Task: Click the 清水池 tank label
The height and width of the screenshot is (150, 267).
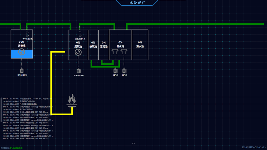Action: (140, 46)
